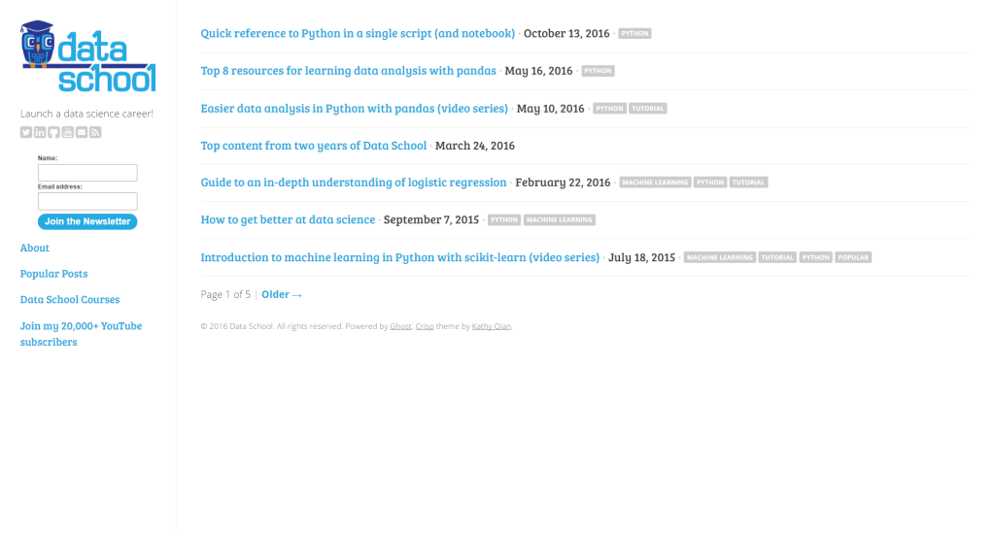Viewport: 995px width, 534px height.
Task: Go to Older posts page
Action: 282,294
